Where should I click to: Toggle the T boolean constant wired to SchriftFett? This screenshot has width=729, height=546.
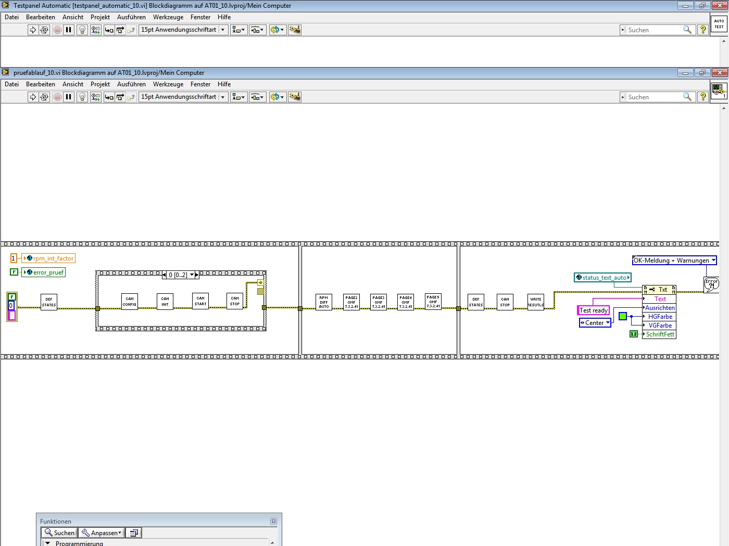pyautogui.click(x=634, y=334)
